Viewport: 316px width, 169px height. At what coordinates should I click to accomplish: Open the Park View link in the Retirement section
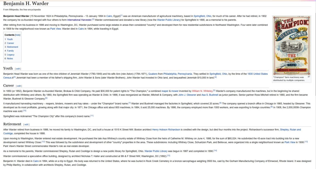tap(290, 143)
